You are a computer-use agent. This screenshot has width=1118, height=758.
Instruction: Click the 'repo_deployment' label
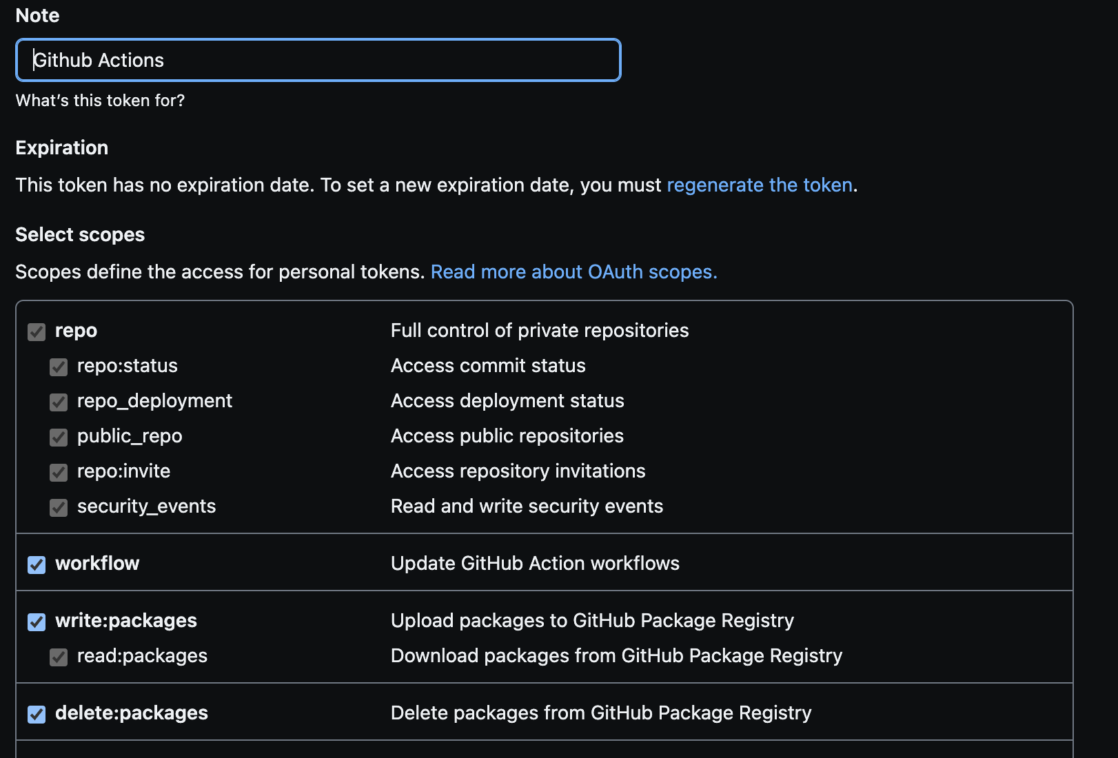point(154,401)
